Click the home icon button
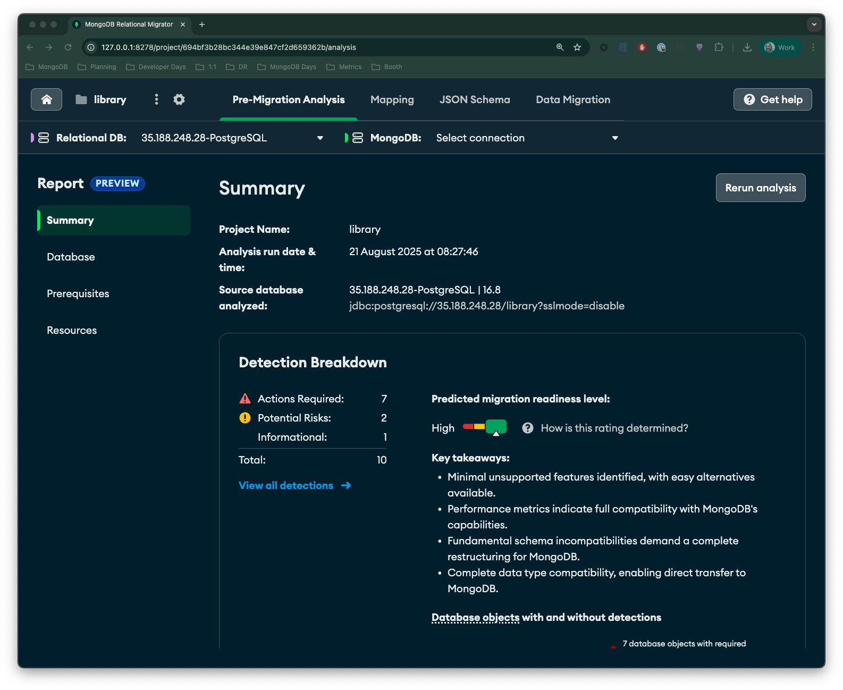The image size is (843, 690). click(x=46, y=99)
